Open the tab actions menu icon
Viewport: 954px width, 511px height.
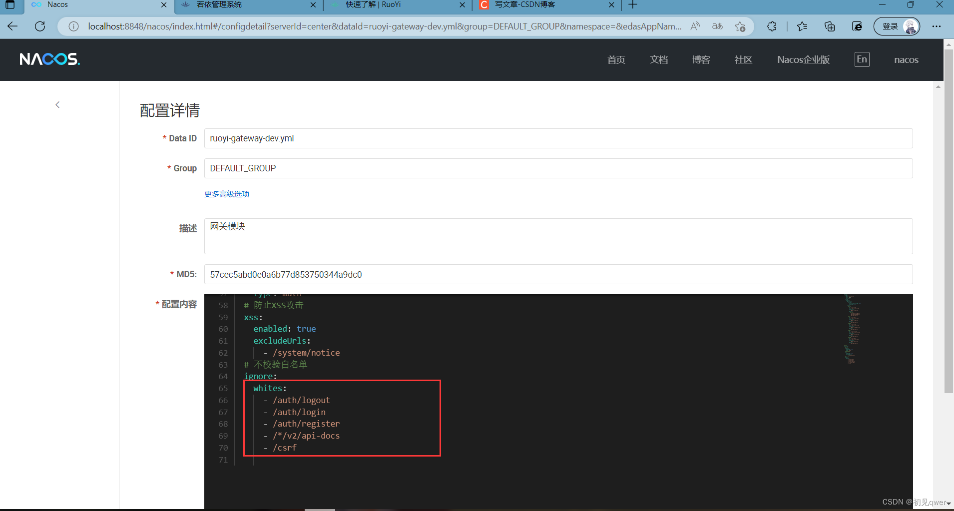[9, 5]
